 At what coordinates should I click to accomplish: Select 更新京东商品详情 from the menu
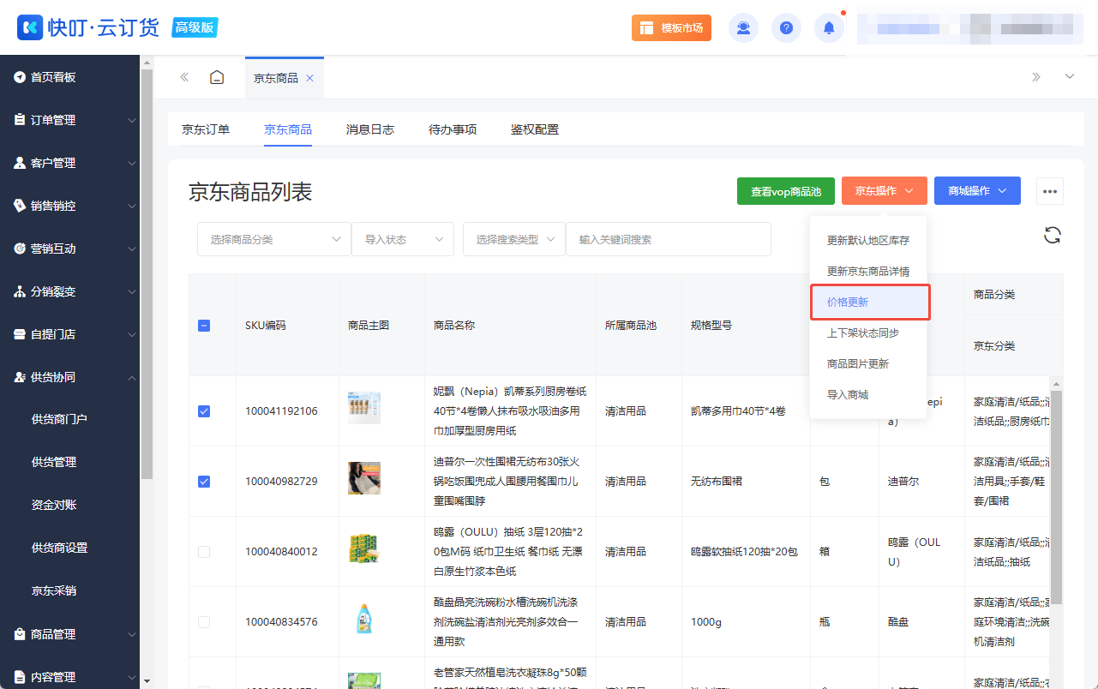click(x=868, y=272)
